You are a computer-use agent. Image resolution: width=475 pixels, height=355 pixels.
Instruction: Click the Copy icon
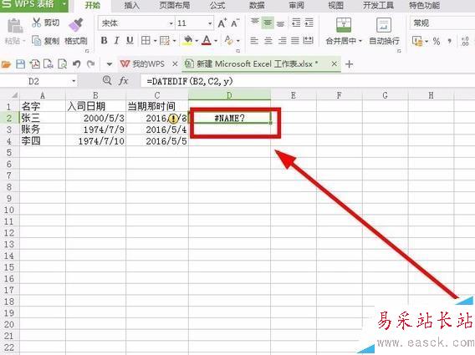[x=36, y=41]
